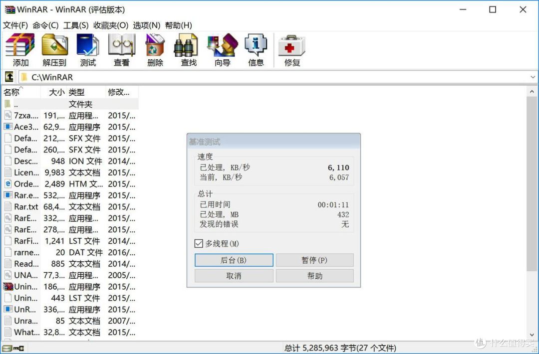539x354 pixels.
Task: Click the status bar total 5,285,963 bytes text
Action: [x=340, y=348]
